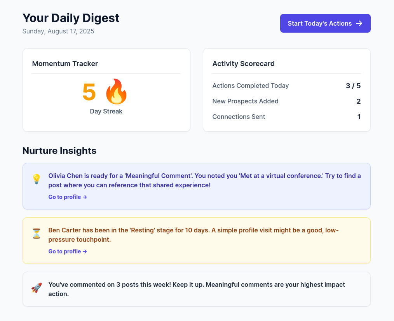Click the New Prospects Added label
394x321 pixels.
click(246, 101)
